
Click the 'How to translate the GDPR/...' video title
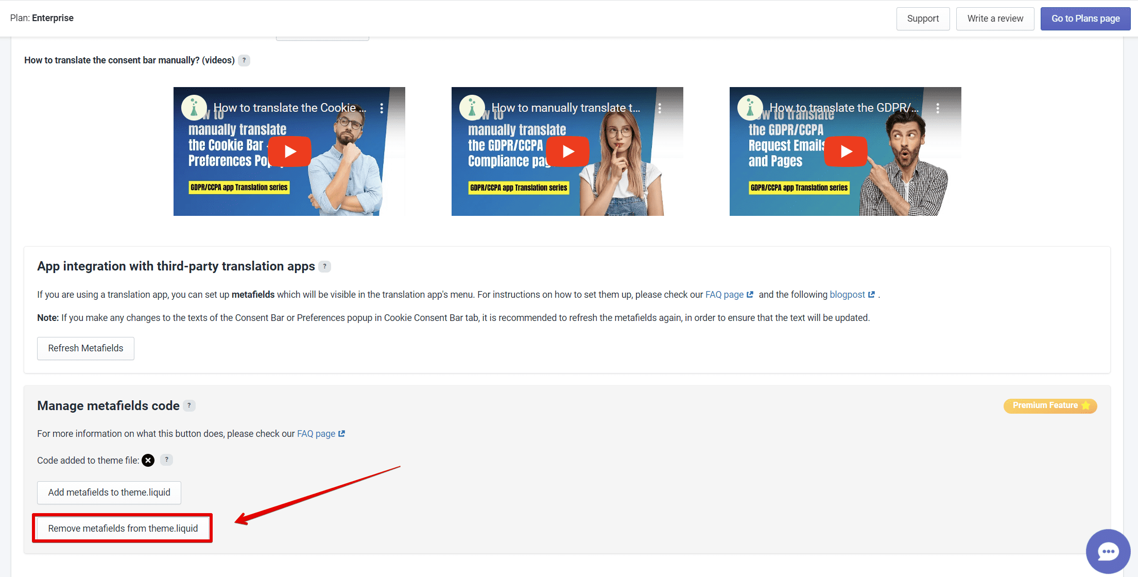(x=844, y=108)
